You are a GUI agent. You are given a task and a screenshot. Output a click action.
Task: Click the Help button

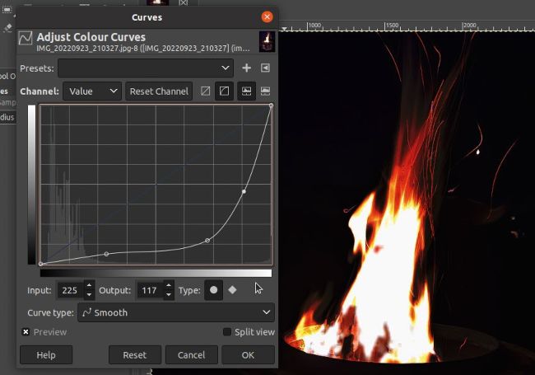46,355
